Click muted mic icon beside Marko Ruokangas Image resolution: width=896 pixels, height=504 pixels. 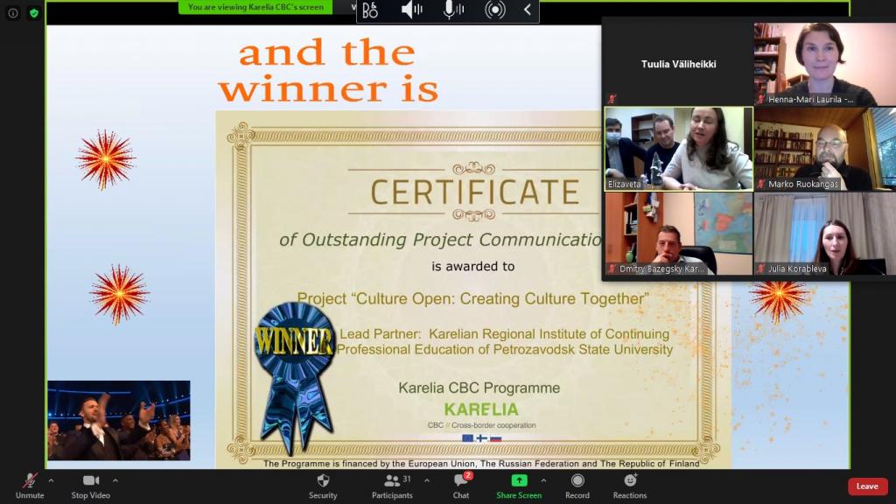click(760, 184)
